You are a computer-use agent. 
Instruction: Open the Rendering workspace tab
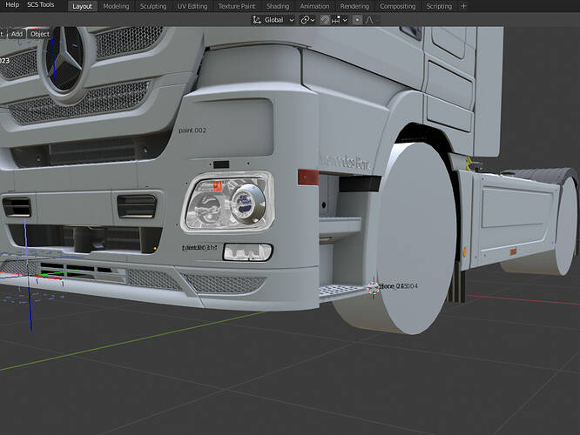click(x=354, y=6)
